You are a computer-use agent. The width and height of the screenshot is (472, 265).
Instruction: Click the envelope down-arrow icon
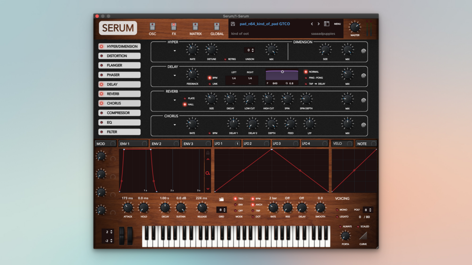pos(208,189)
